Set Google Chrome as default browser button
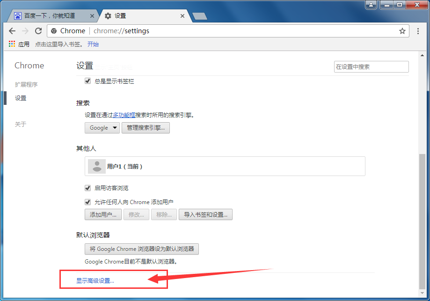This screenshot has height=301, width=430. point(142,249)
